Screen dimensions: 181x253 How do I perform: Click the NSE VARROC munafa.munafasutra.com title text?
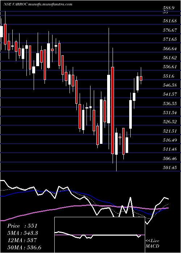pyautogui.click(x=38, y=4)
